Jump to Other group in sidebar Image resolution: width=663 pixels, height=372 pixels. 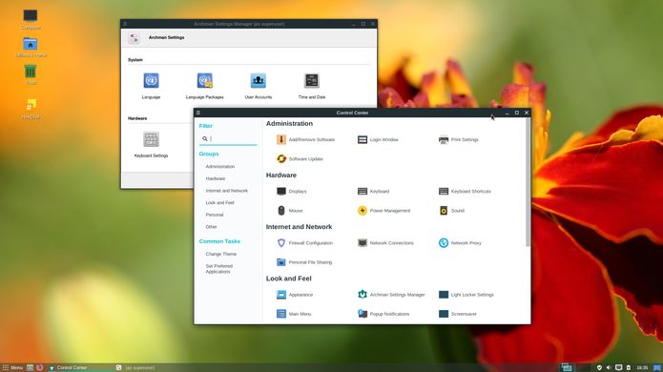coord(211,227)
